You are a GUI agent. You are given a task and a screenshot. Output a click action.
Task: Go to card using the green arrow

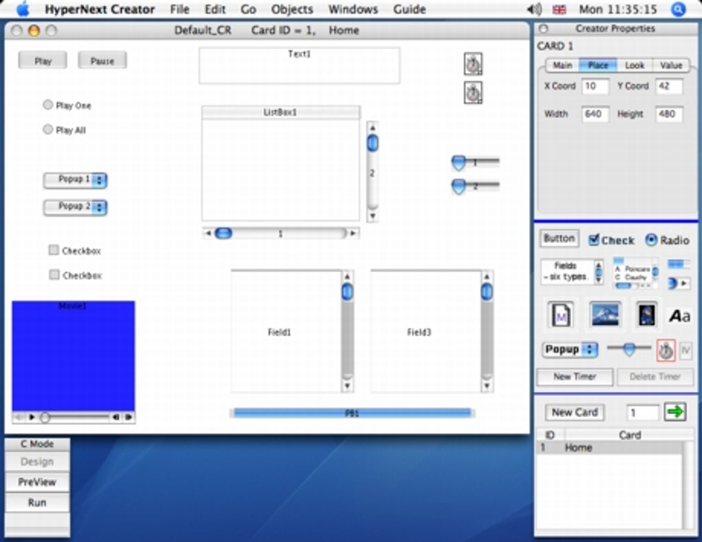[675, 411]
